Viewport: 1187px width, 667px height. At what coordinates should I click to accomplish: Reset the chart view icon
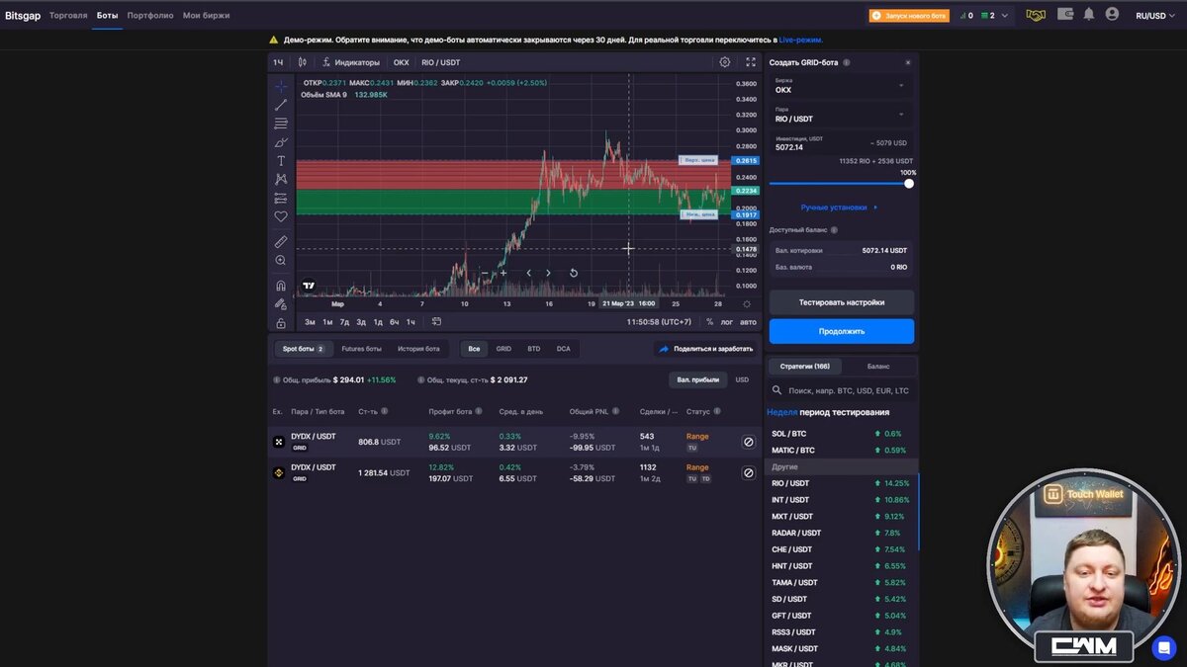tap(574, 273)
